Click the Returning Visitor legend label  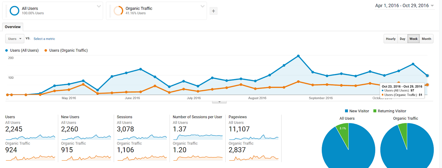[x=392, y=111]
